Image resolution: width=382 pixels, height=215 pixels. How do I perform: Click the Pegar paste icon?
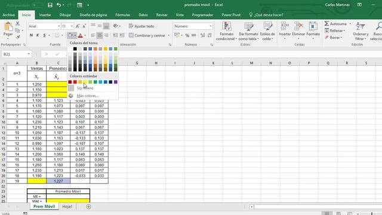point(8,27)
